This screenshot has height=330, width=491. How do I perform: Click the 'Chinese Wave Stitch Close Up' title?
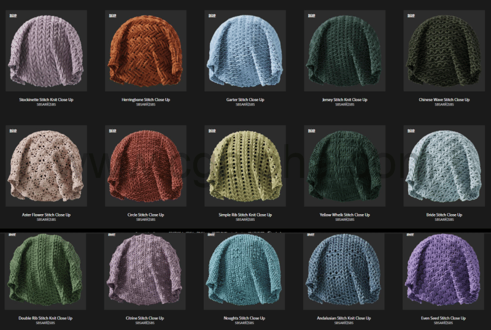pos(444,99)
